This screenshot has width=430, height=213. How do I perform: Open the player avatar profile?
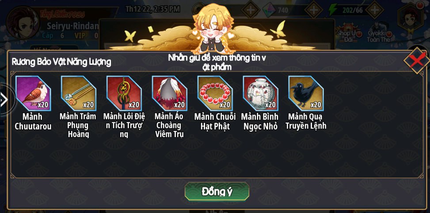point(23,23)
